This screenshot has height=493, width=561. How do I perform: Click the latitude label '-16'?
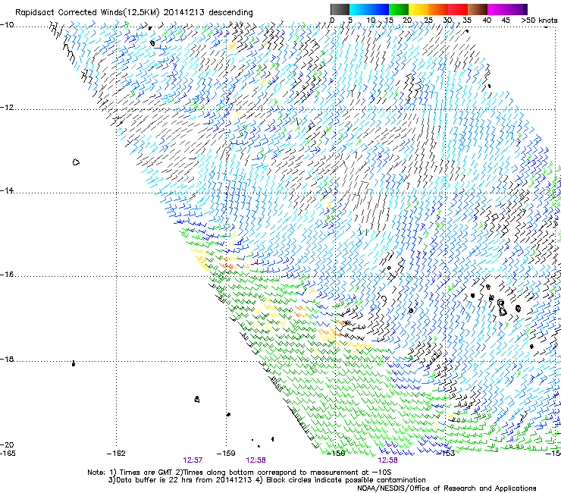[x=7, y=275]
